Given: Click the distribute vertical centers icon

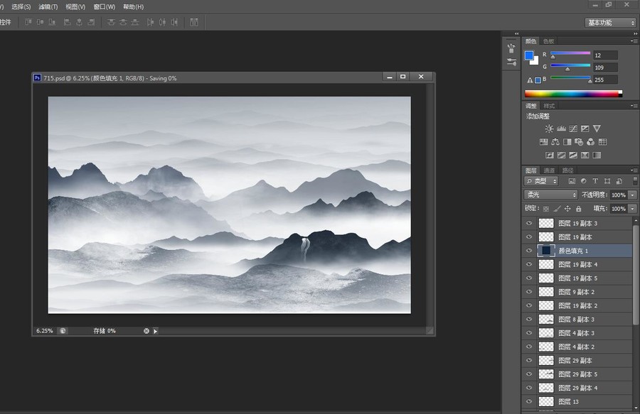Looking at the screenshot, I should pos(123,22).
